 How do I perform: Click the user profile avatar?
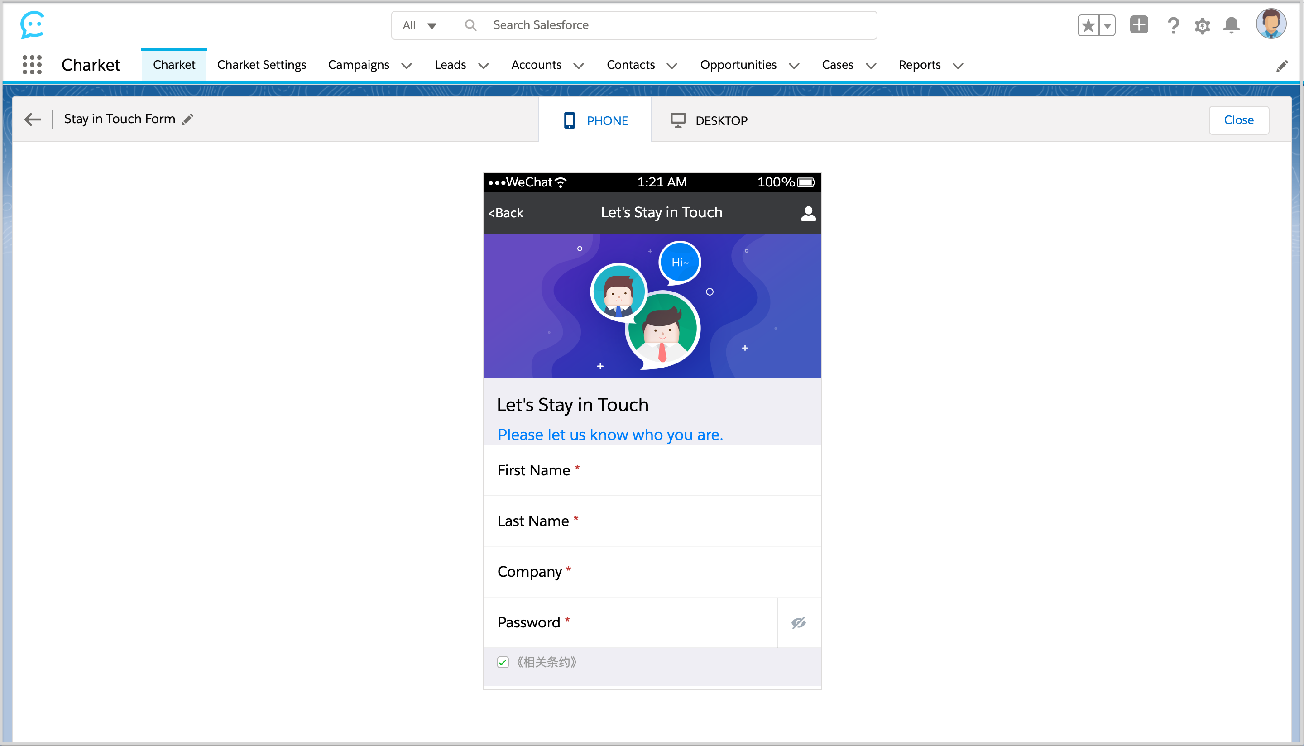tap(1270, 24)
